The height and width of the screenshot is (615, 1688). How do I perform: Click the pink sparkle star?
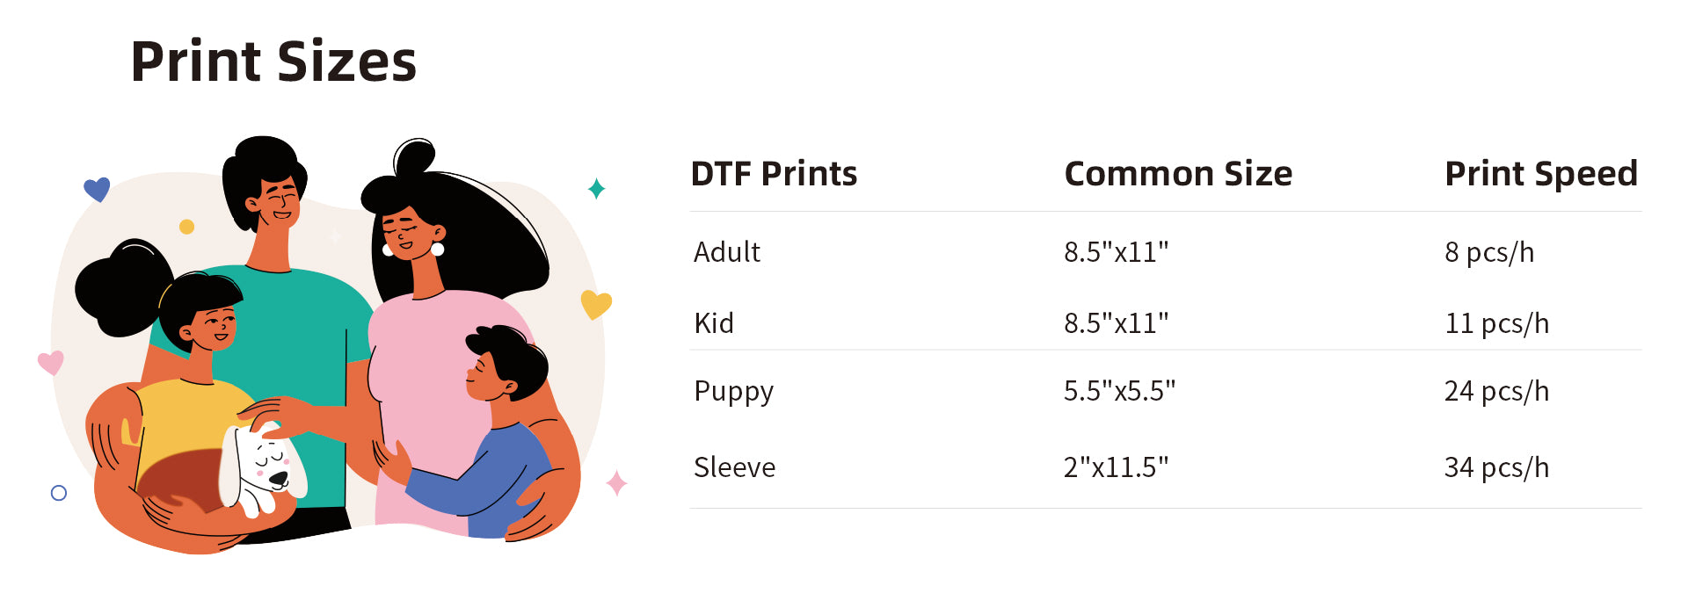(616, 482)
